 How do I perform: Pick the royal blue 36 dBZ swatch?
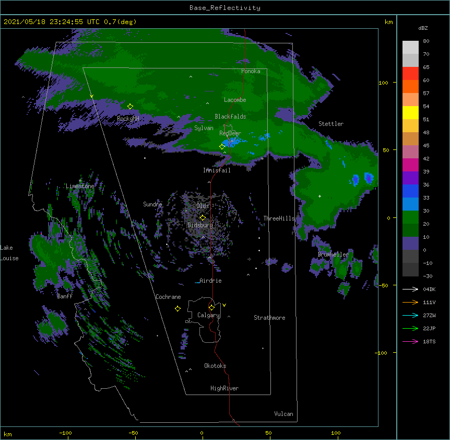(410, 191)
